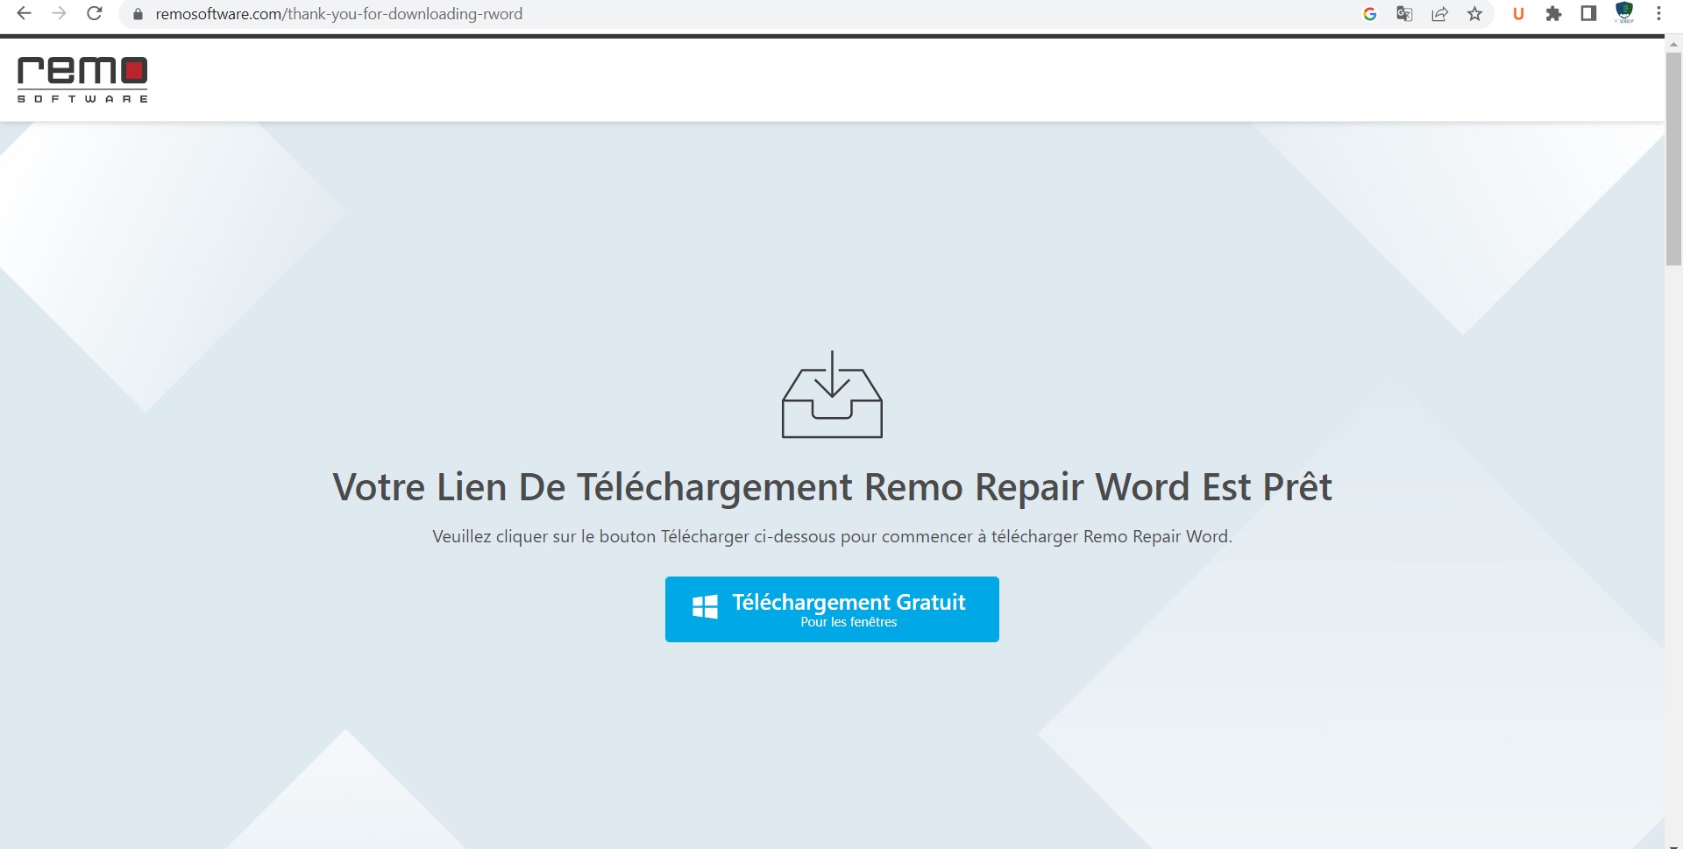Bookmark this page with star icon
This screenshot has width=1683, height=849.
pyautogui.click(x=1475, y=14)
